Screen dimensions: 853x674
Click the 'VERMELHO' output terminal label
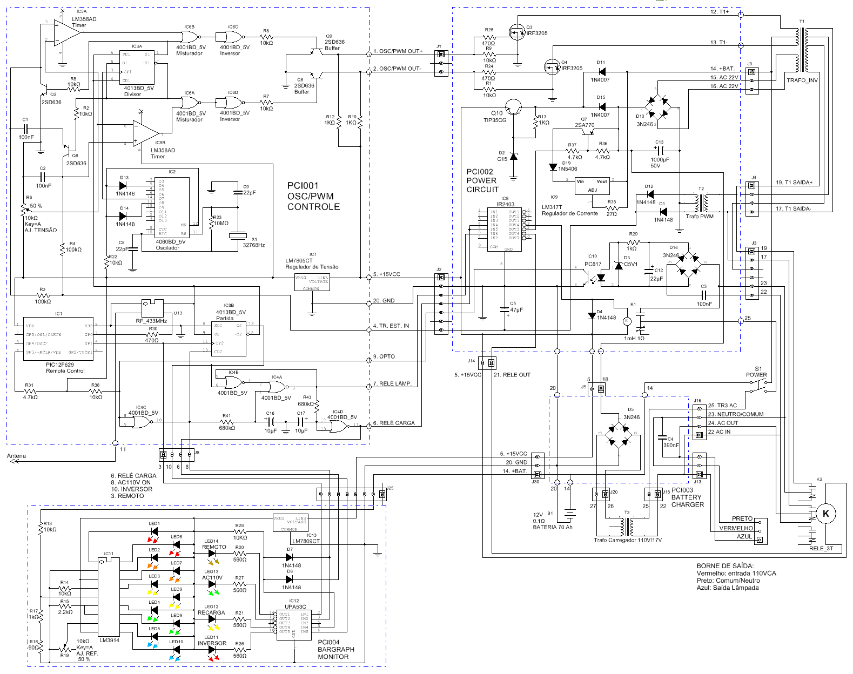point(736,528)
